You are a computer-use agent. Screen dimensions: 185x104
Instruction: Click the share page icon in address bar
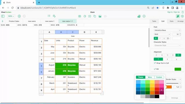(153, 8)
